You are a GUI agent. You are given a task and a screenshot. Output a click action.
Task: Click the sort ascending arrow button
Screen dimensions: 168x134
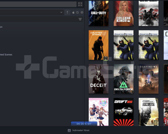coord(67,12)
